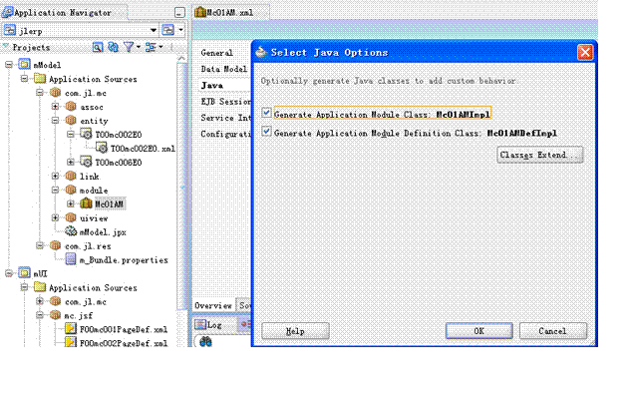The height and width of the screenshot is (399, 638).
Task: Click the working sets icon in Projects toolbar
Action: [151, 47]
